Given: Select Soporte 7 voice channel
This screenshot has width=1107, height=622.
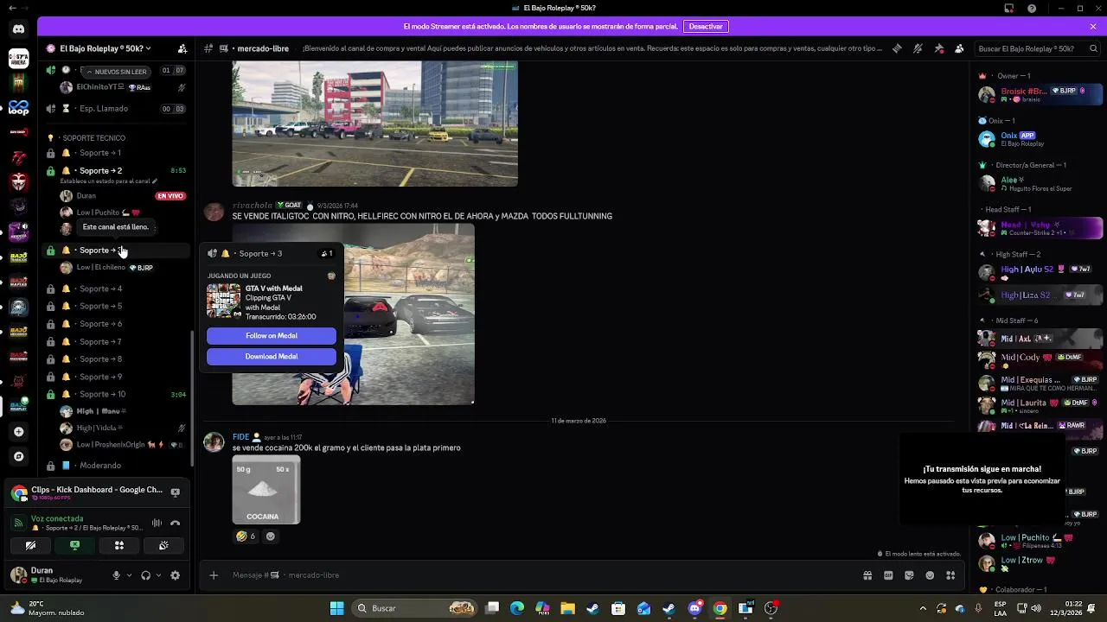Looking at the screenshot, I should (x=116, y=342).
